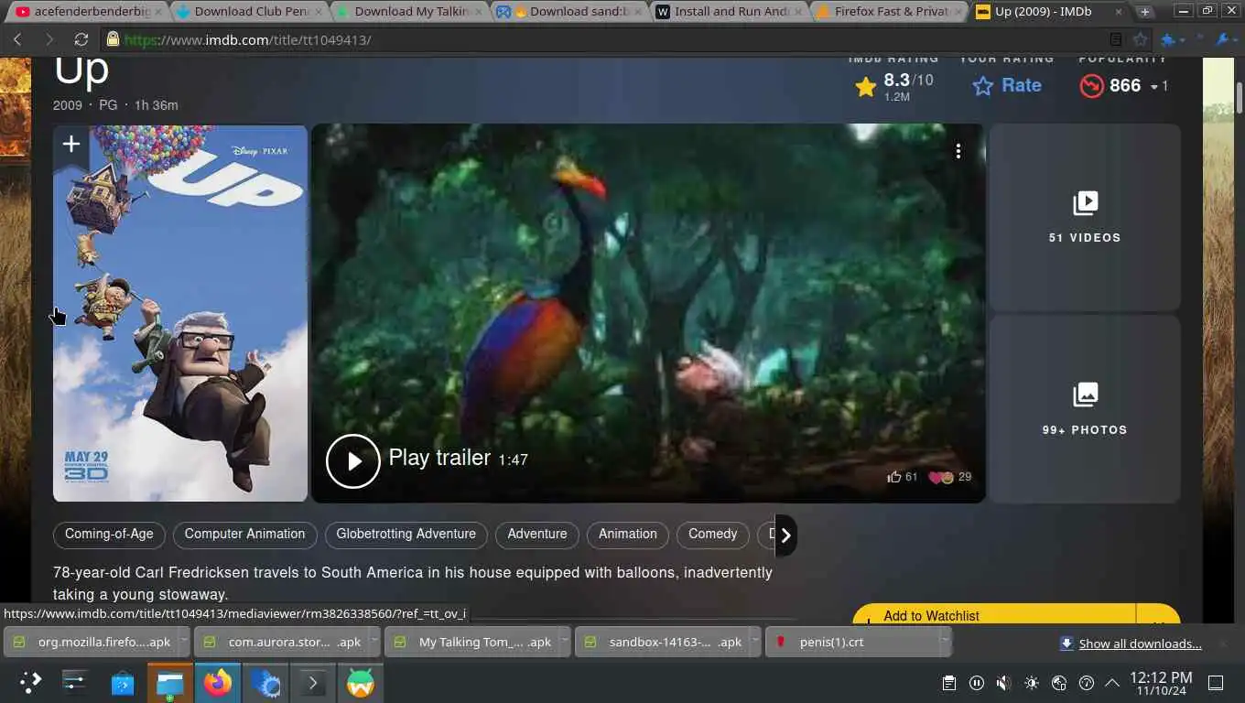Open Discover store from taskbar
Screen dimensions: 1245x703
[x=123, y=683]
